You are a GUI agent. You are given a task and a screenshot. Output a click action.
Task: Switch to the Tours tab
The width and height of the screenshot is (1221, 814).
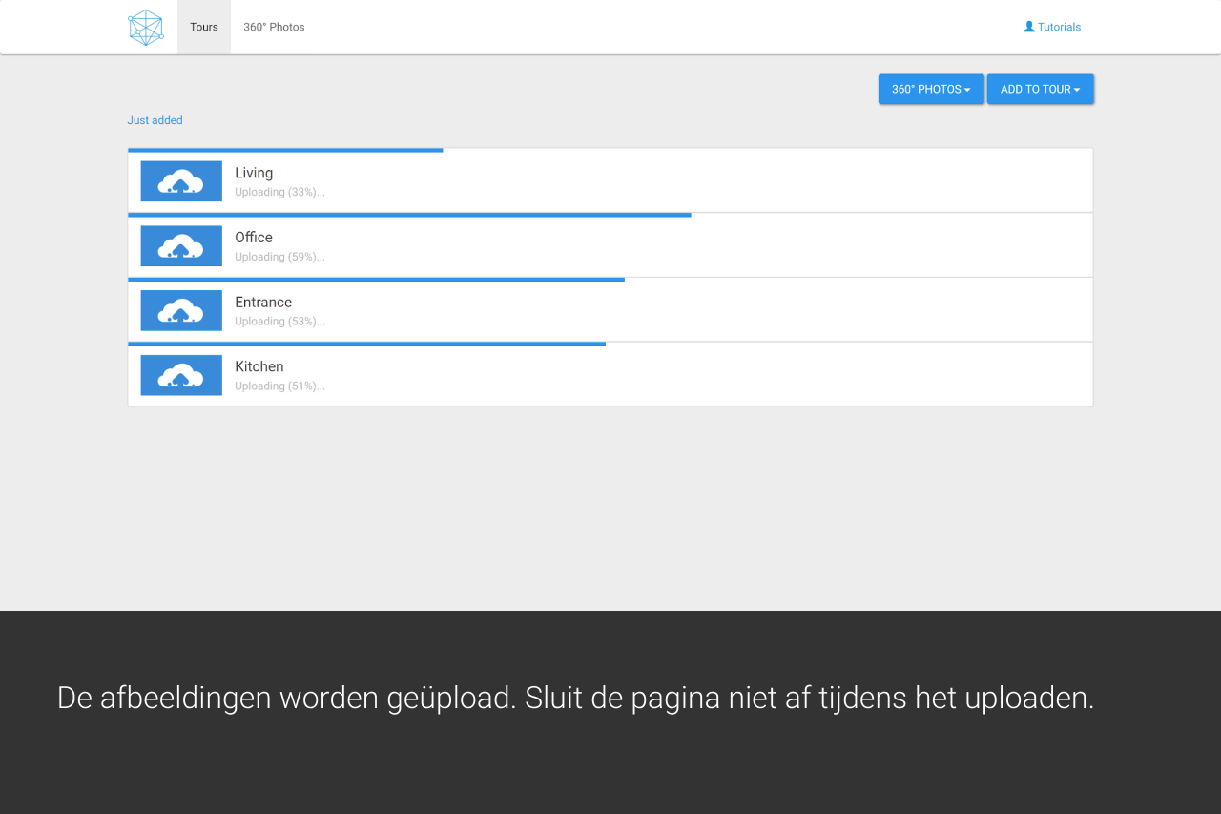click(x=204, y=27)
